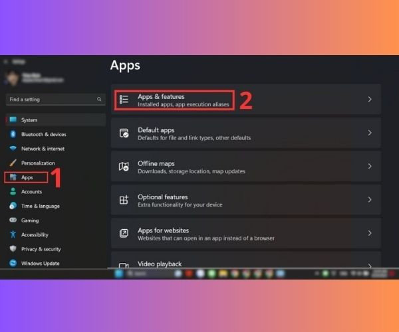Click the Accessibility figure icon
Image resolution: width=399 pixels, height=332 pixels.
pos(13,234)
